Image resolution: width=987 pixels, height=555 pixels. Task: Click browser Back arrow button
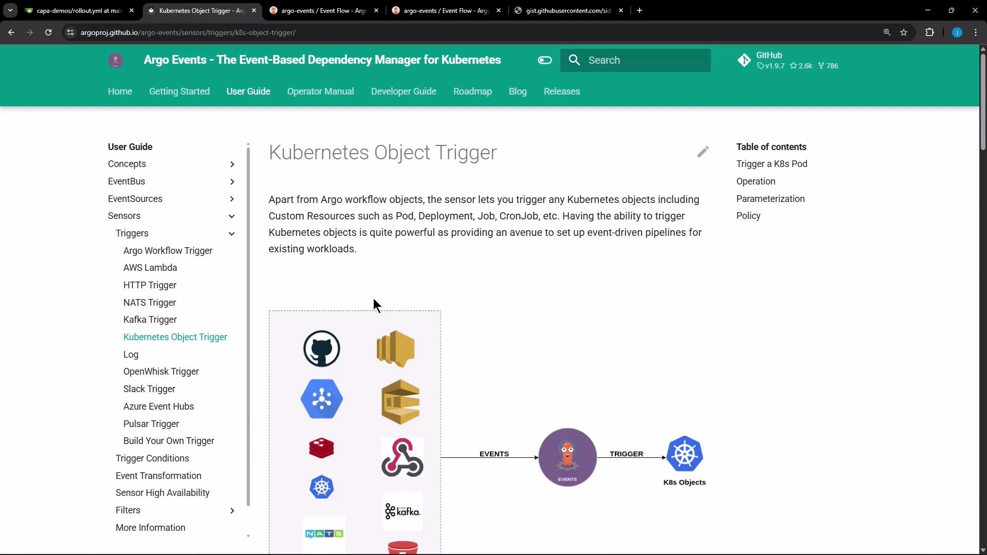click(x=11, y=32)
